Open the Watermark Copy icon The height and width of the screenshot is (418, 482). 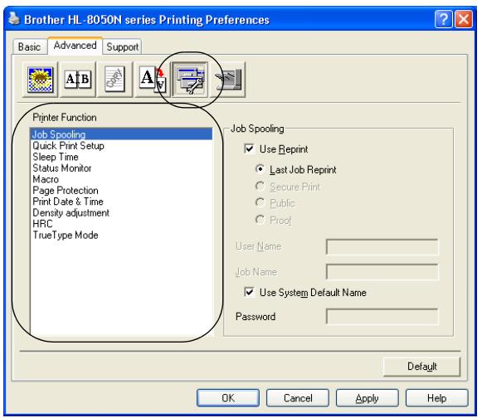click(x=115, y=80)
